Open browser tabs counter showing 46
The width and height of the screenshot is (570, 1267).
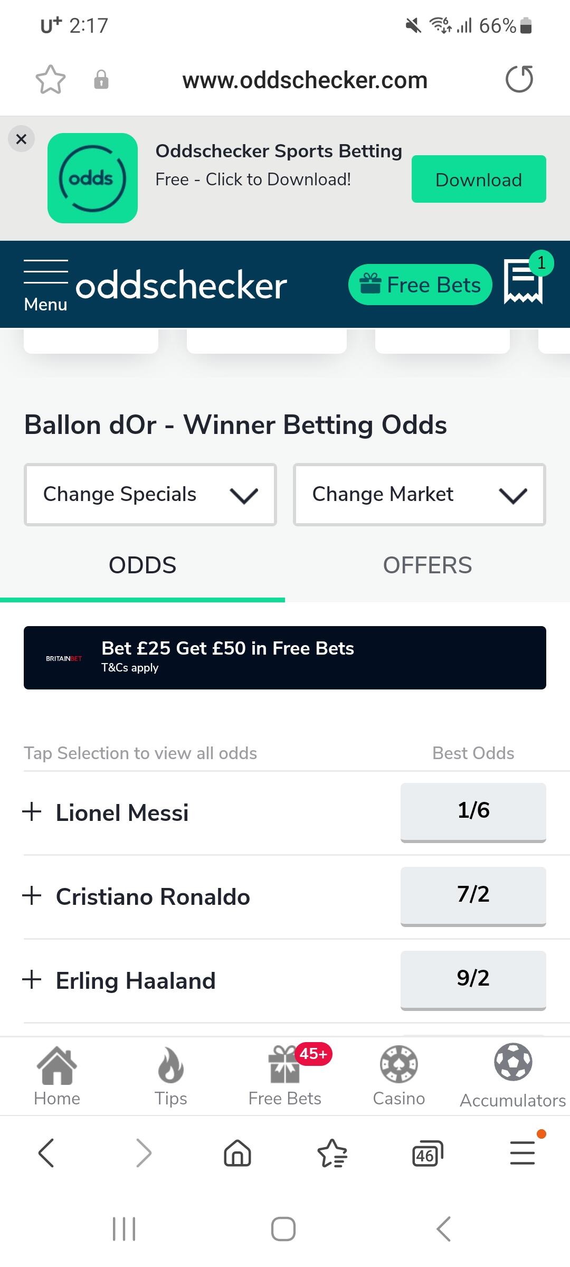click(427, 1153)
